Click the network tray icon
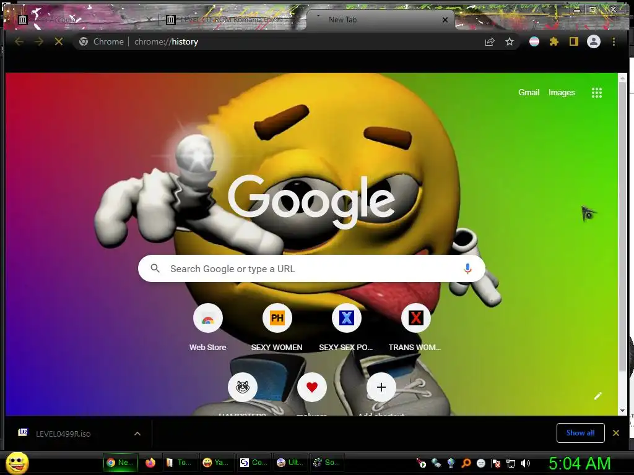Image resolution: width=634 pixels, height=475 pixels. click(x=511, y=463)
